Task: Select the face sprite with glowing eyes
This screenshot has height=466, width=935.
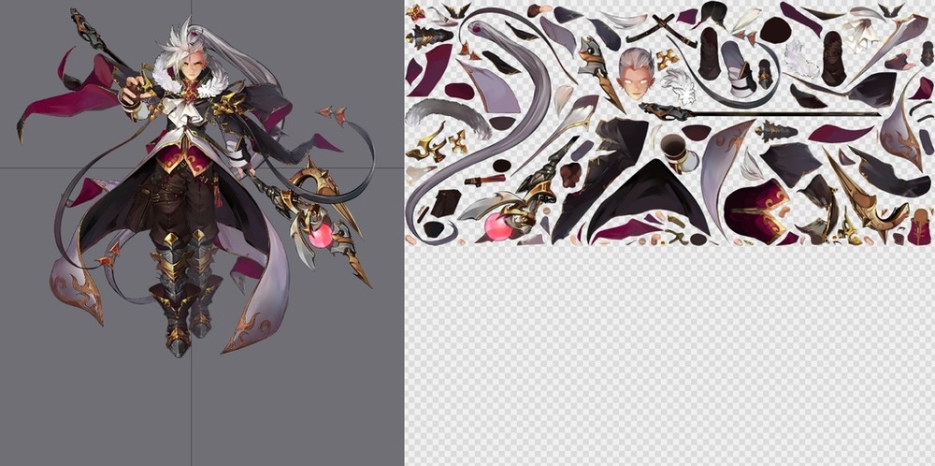Action: 635,72
